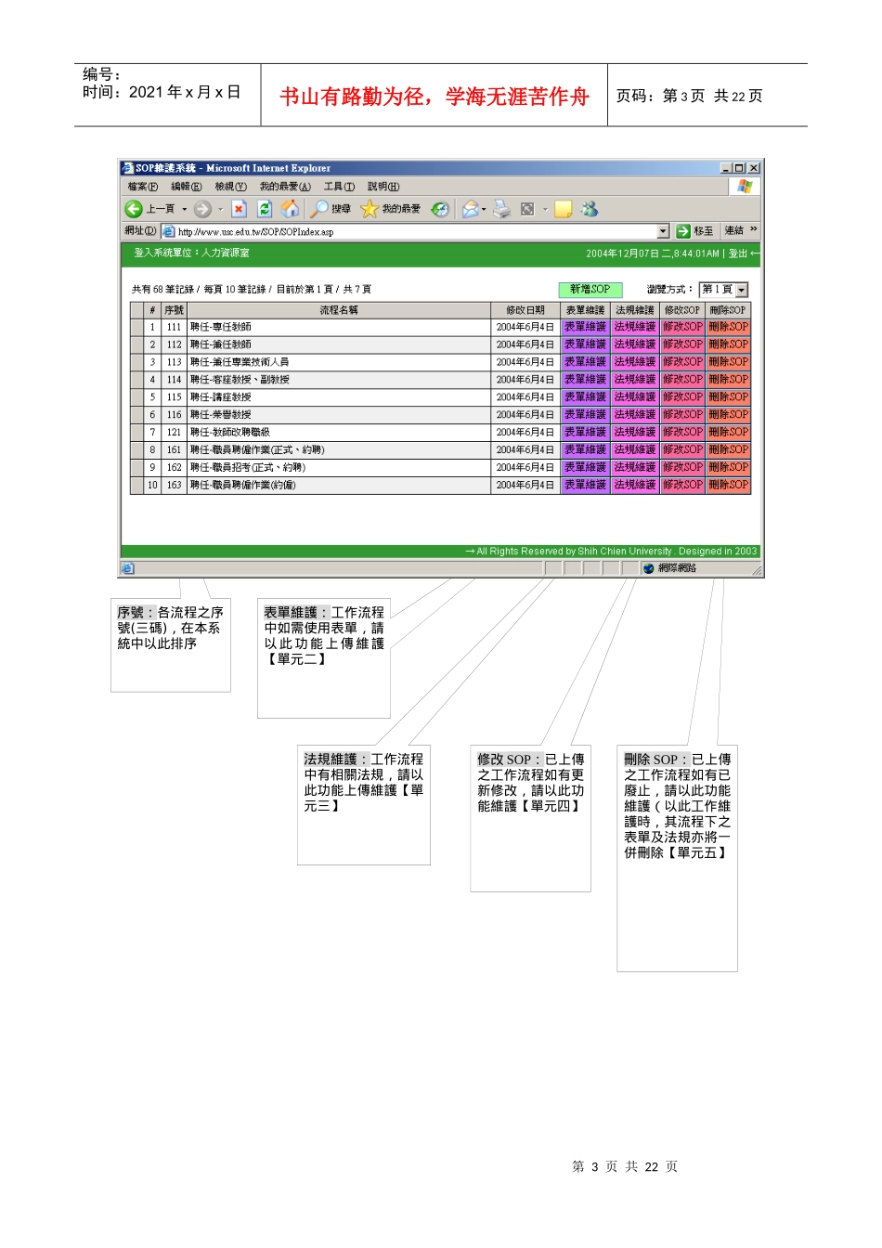Click 法規維護 for row 112 聘任-兼任教師
The height and width of the screenshot is (1248, 882).
click(635, 344)
